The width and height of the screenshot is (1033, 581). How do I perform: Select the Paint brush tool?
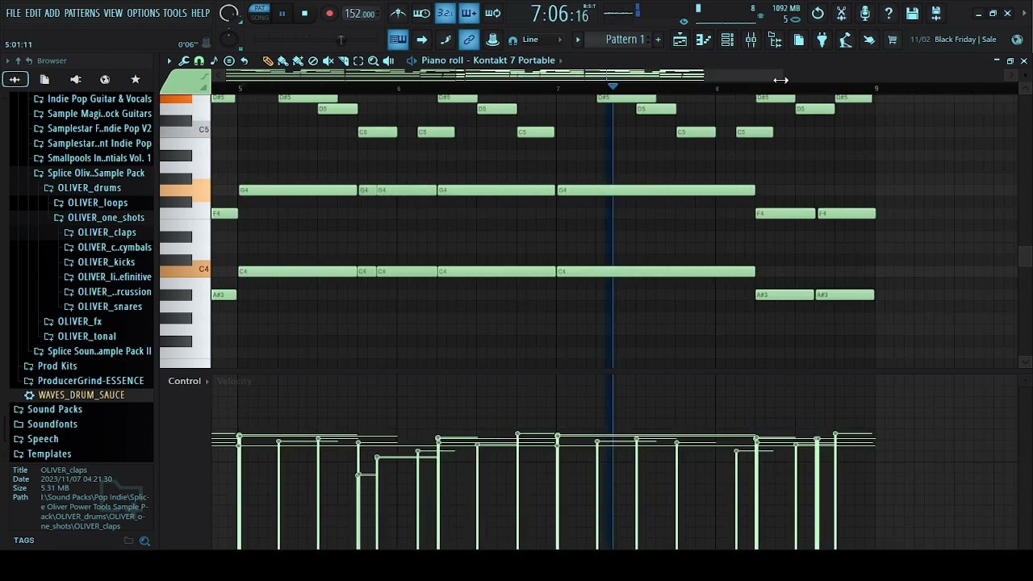[x=282, y=61]
